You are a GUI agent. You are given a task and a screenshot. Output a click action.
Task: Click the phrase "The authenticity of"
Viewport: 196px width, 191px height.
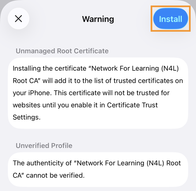click(42, 163)
